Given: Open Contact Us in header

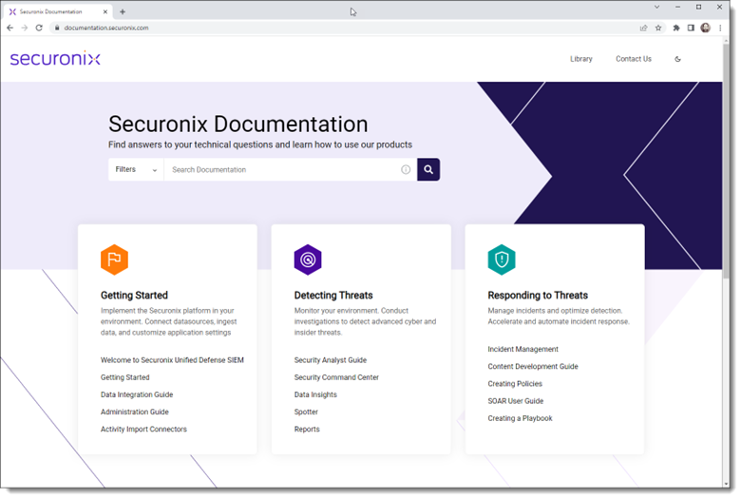Looking at the screenshot, I should (x=633, y=59).
